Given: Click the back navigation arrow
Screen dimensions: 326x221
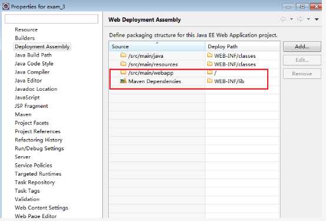Looking at the screenshot, I should 283,19.
